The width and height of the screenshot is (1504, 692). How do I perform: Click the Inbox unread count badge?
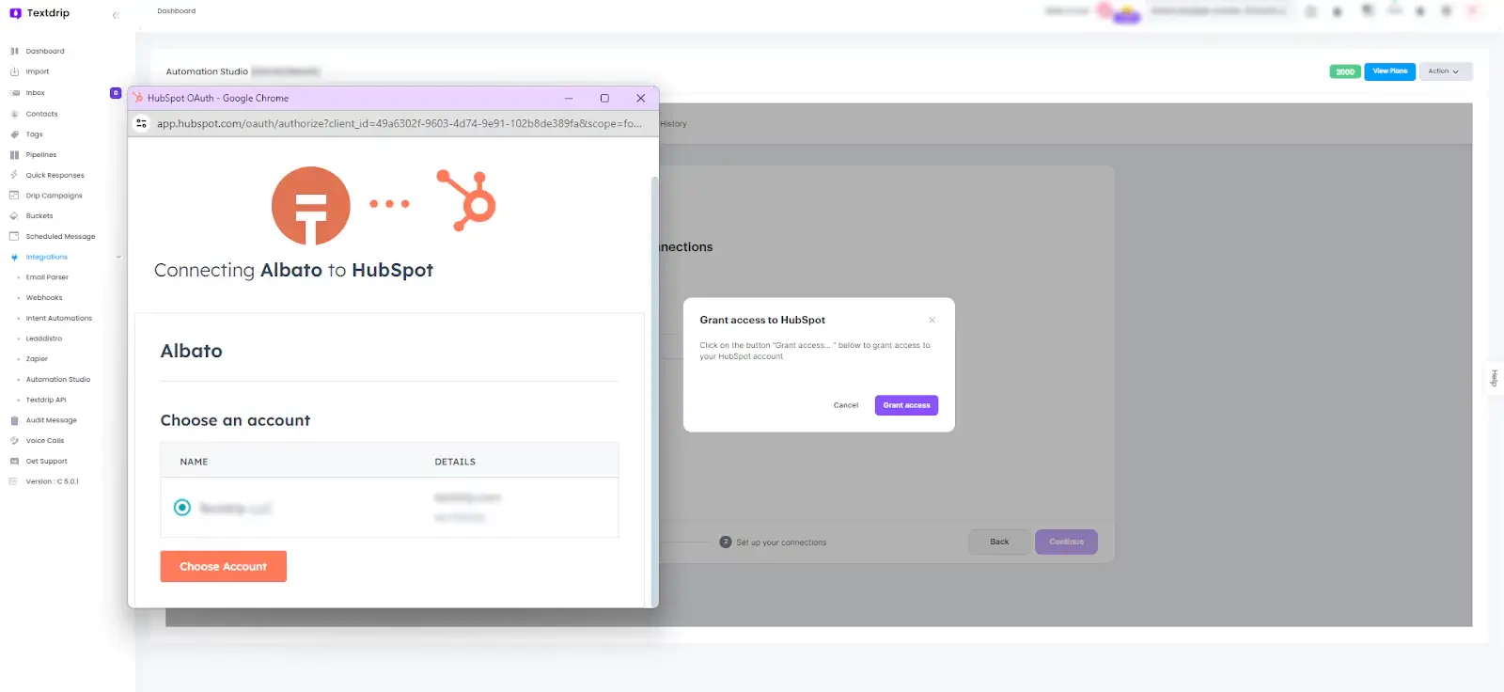(x=116, y=93)
